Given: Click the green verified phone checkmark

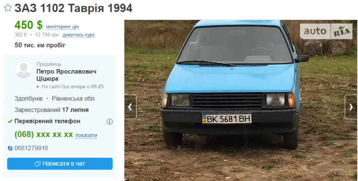Looking at the screenshot, I should [10, 121].
